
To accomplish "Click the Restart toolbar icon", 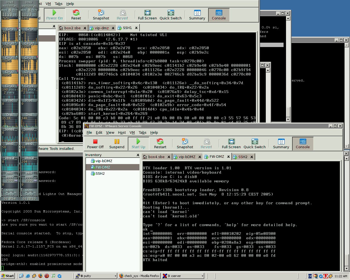I will point(160,144).
